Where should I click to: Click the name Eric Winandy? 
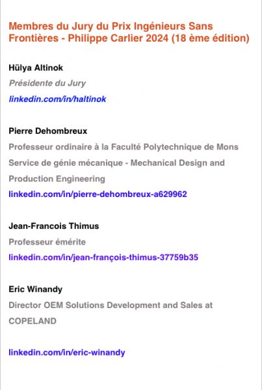click(x=36, y=289)
